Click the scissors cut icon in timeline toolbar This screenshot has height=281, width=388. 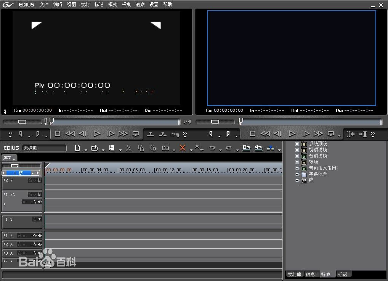pyautogui.click(x=128, y=148)
